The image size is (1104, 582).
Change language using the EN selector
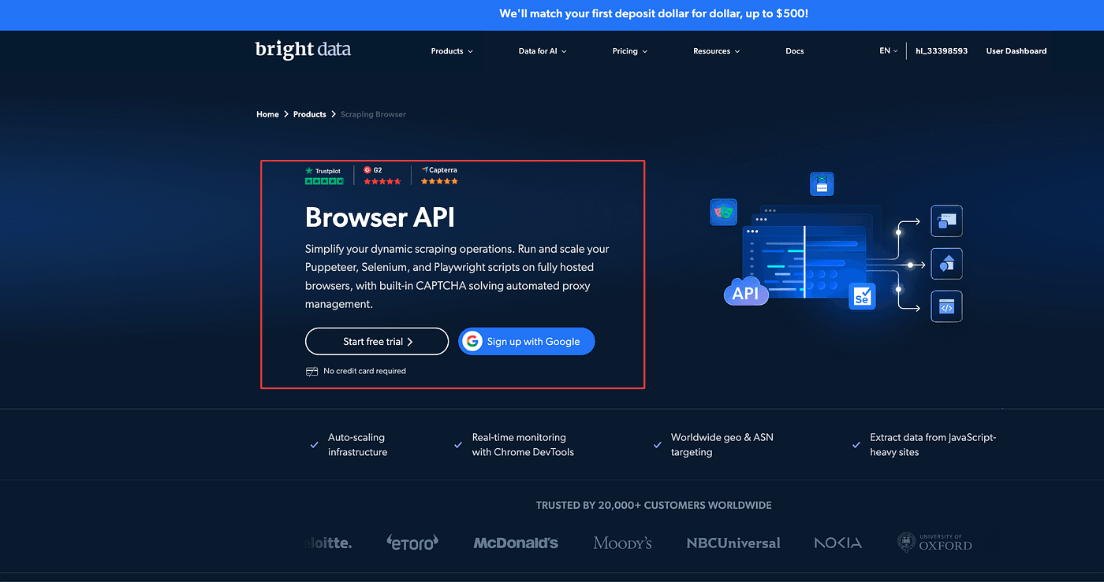pos(888,51)
